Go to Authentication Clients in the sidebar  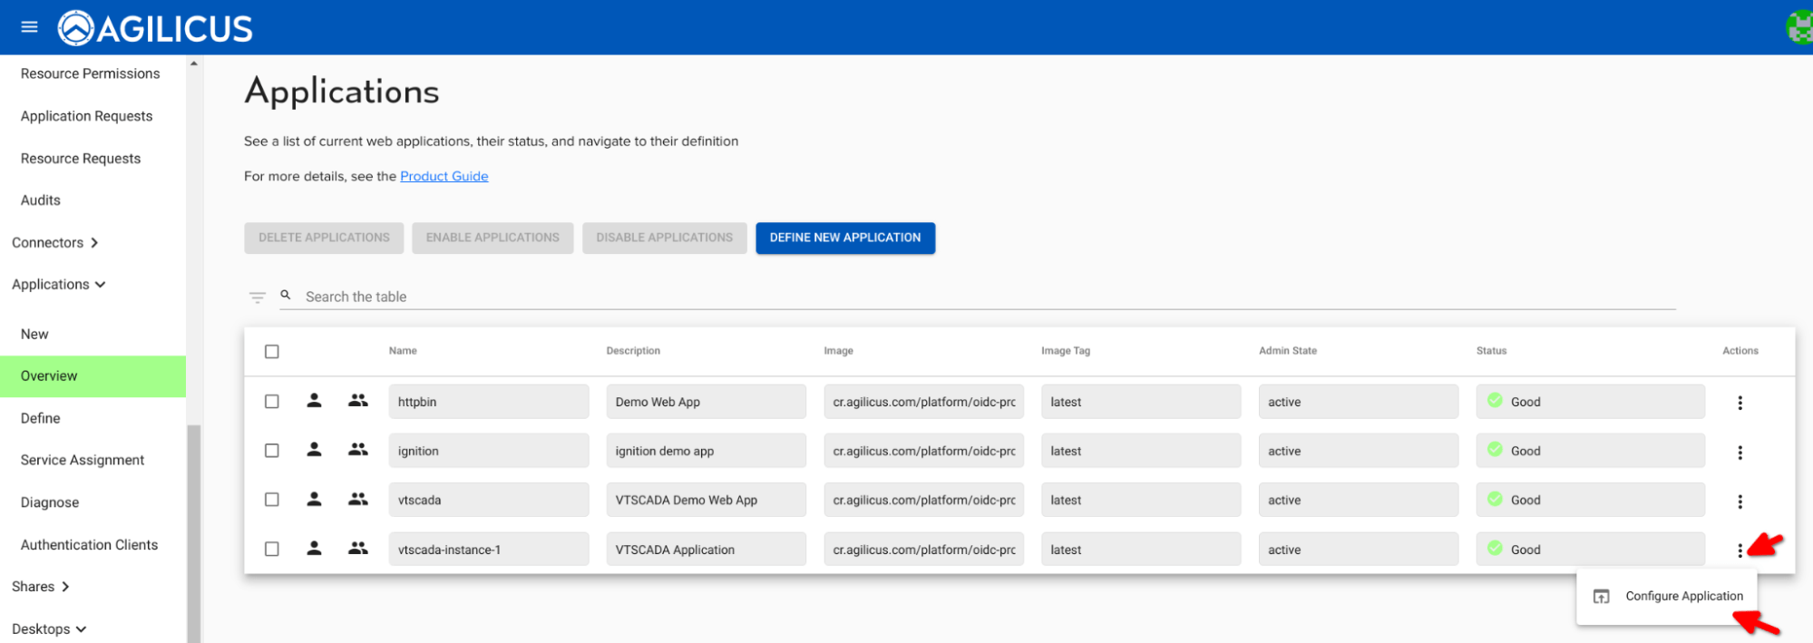click(x=89, y=545)
